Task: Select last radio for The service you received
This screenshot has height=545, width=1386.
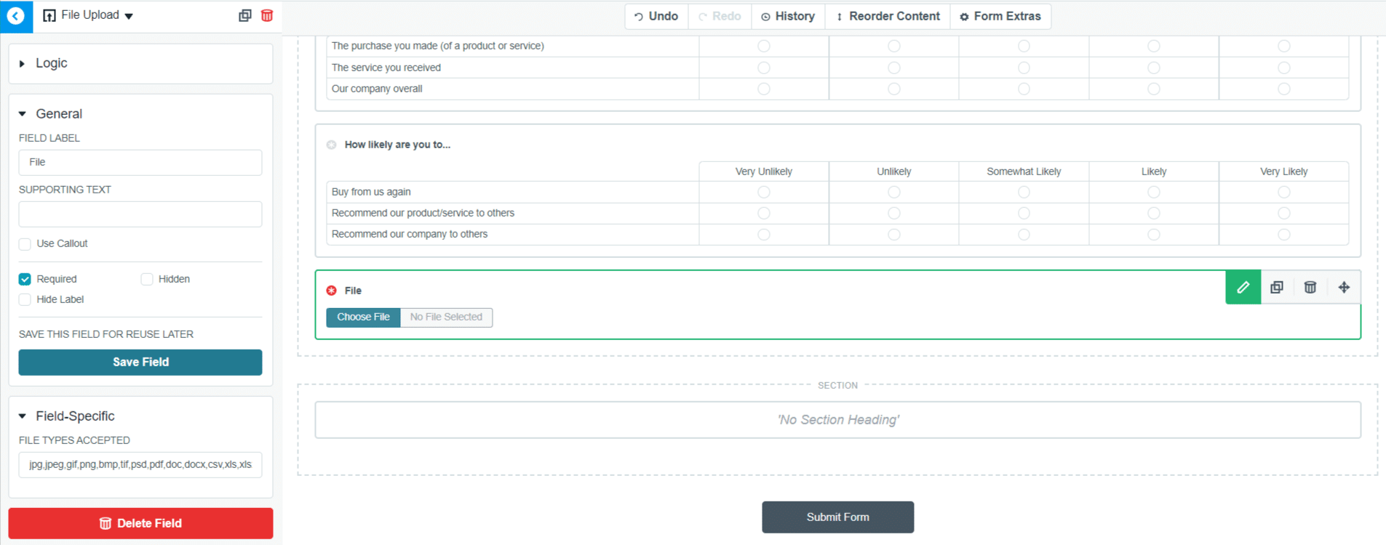Action: 1284,68
